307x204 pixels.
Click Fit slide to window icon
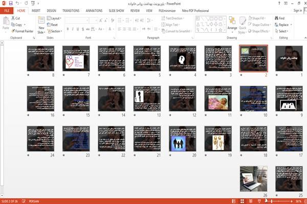pyautogui.click(x=305, y=201)
